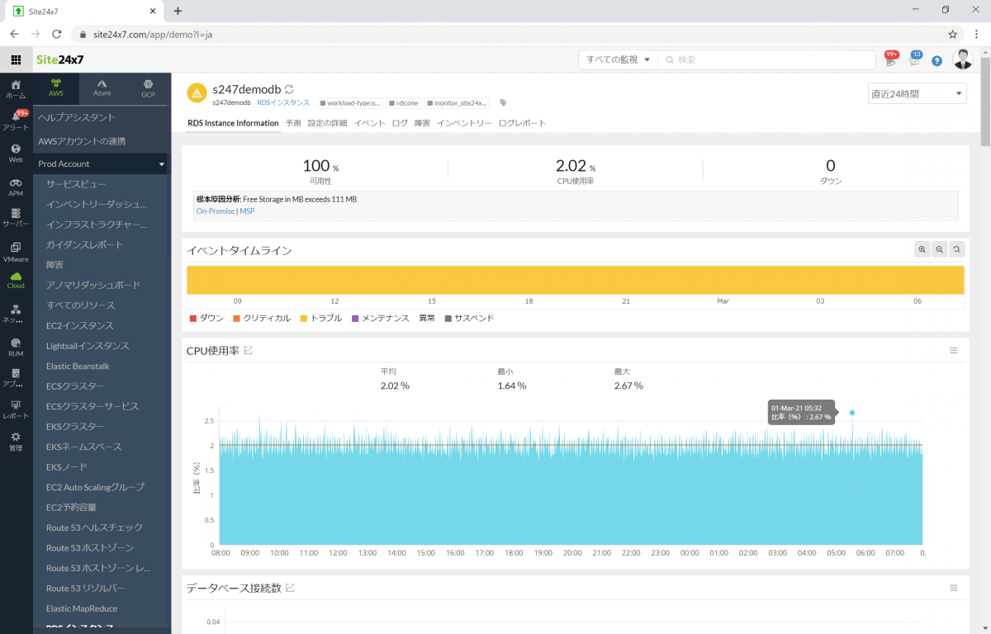Open the すべての監視 search filter dropdown

click(x=619, y=59)
